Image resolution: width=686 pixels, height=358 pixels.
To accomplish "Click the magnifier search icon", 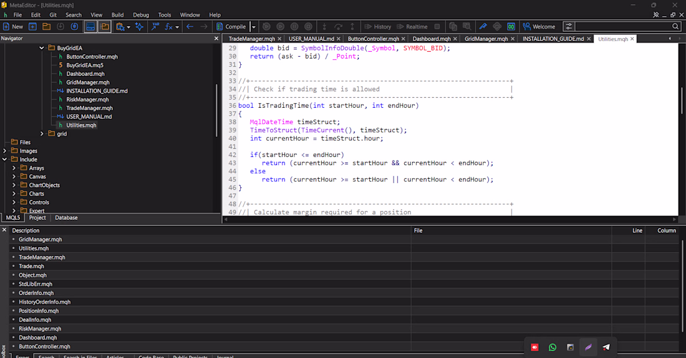I will (675, 27).
